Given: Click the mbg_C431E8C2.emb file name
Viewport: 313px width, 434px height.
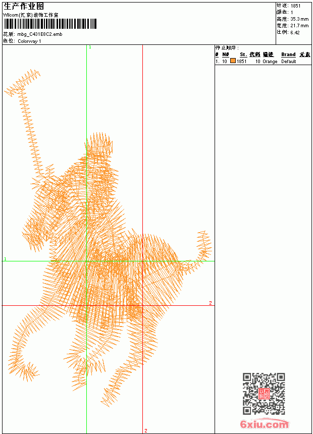Looking at the screenshot, I should pyautogui.click(x=40, y=34).
